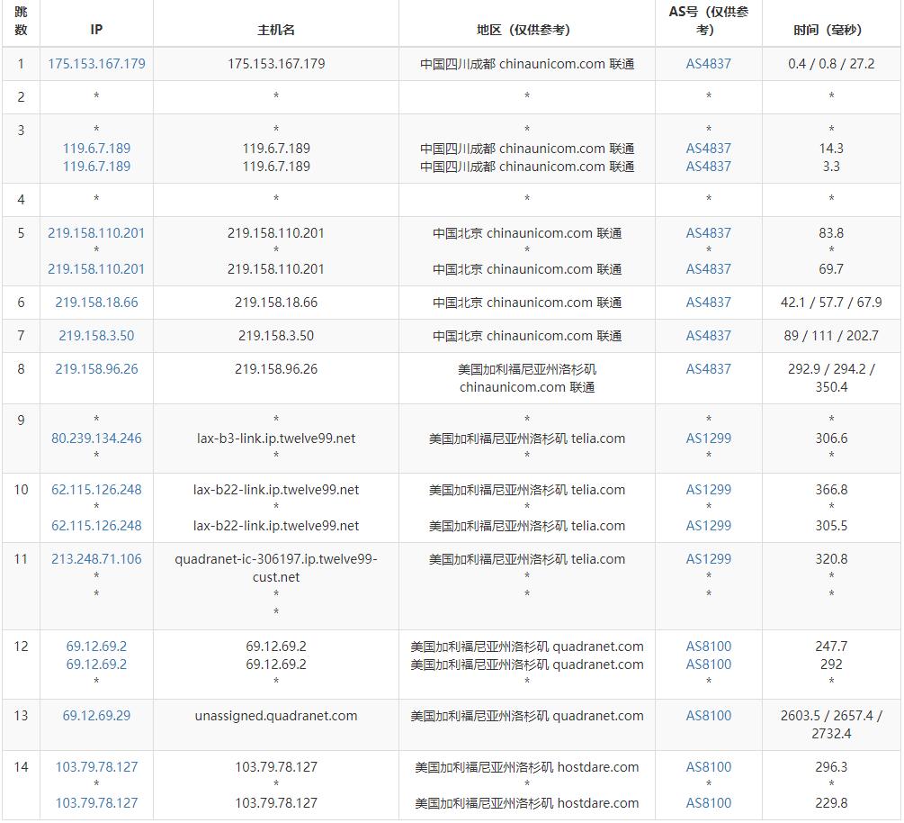904x823 pixels.
Task: Select the time value 42.1 / 57.7 / 67.9
Action: point(831,303)
